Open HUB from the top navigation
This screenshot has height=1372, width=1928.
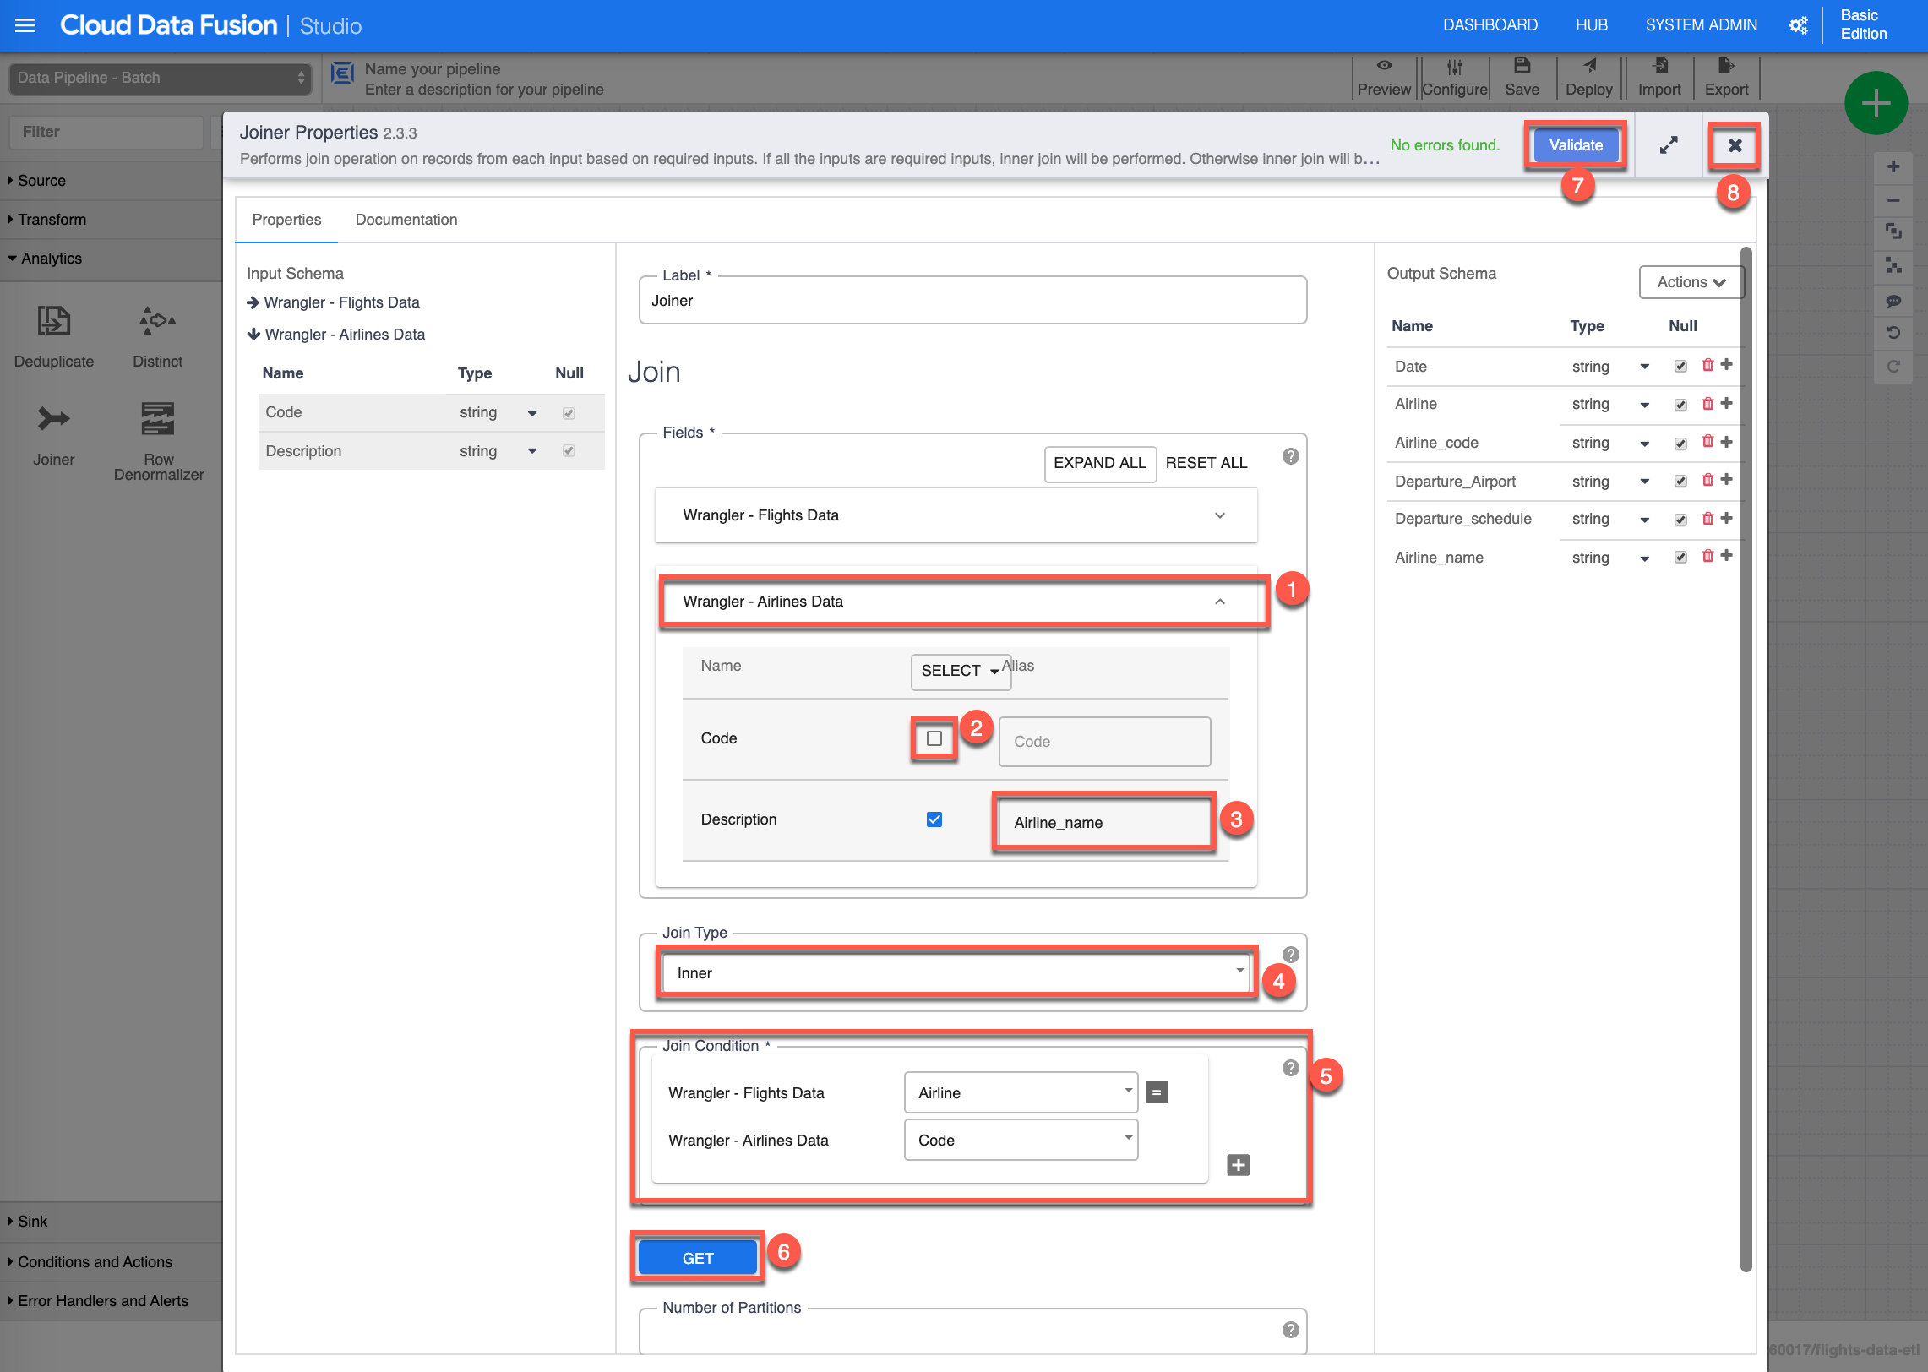1591,25
